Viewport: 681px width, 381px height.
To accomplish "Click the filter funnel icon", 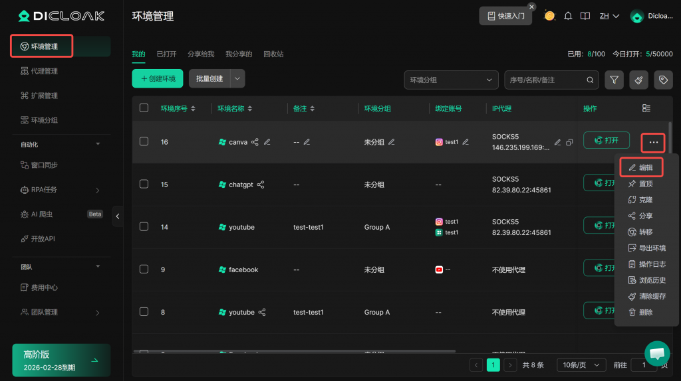I will coord(613,80).
